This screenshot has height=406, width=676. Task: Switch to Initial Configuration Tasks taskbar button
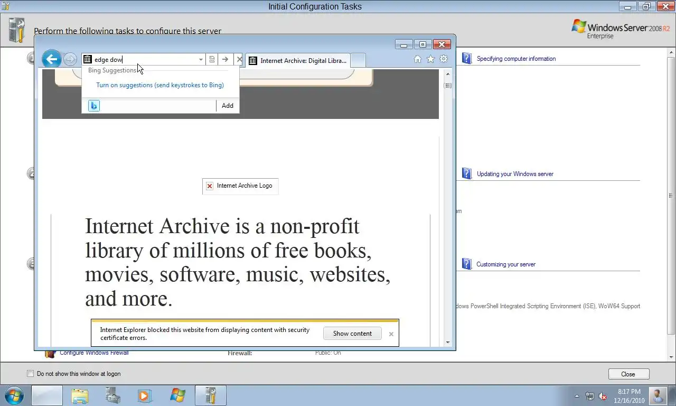pyautogui.click(x=210, y=396)
